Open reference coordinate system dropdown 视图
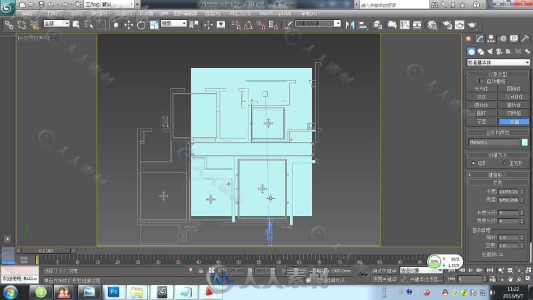533x300 pixels. tap(174, 23)
